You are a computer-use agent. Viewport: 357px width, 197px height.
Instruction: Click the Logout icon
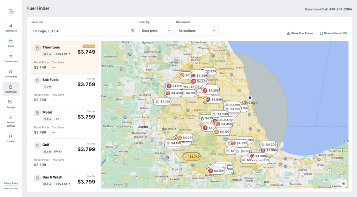coord(10,136)
